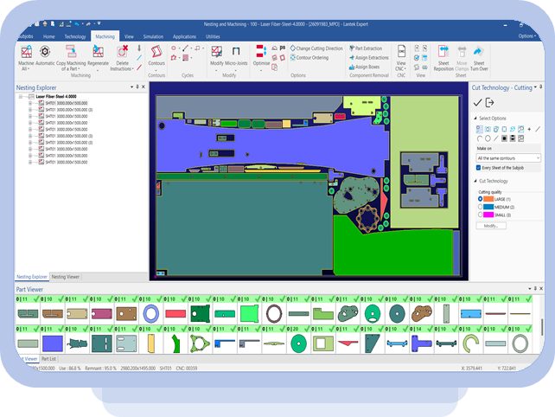Run Automatic machining tool
Viewport: 555px width, 417px height.
[45, 55]
